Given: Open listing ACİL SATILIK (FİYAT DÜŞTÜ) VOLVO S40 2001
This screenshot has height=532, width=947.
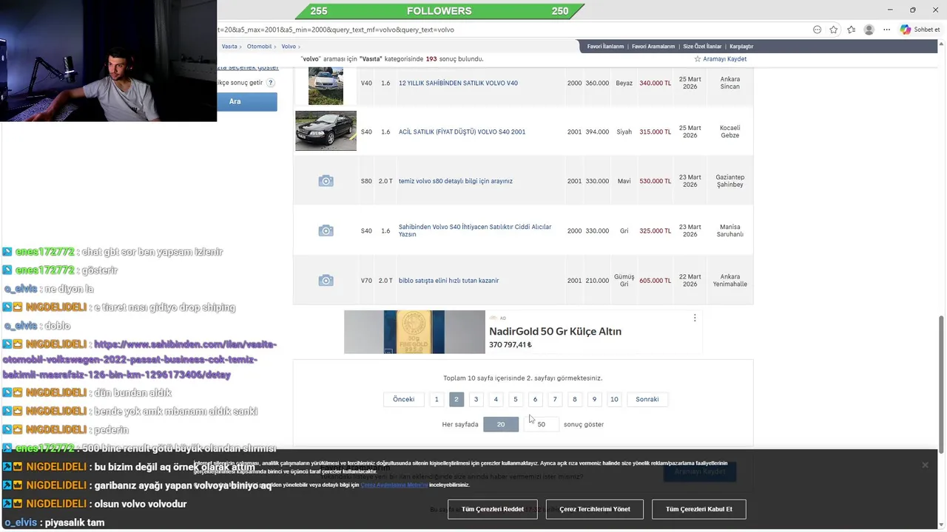Looking at the screenshot, I should coord(462,132).
